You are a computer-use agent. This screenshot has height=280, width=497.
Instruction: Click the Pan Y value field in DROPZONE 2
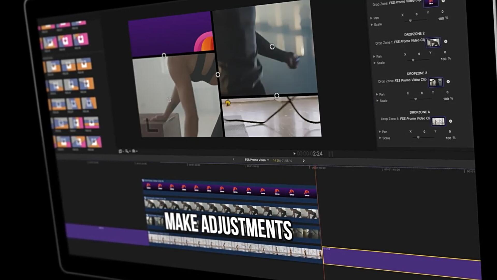pos(445,52)
